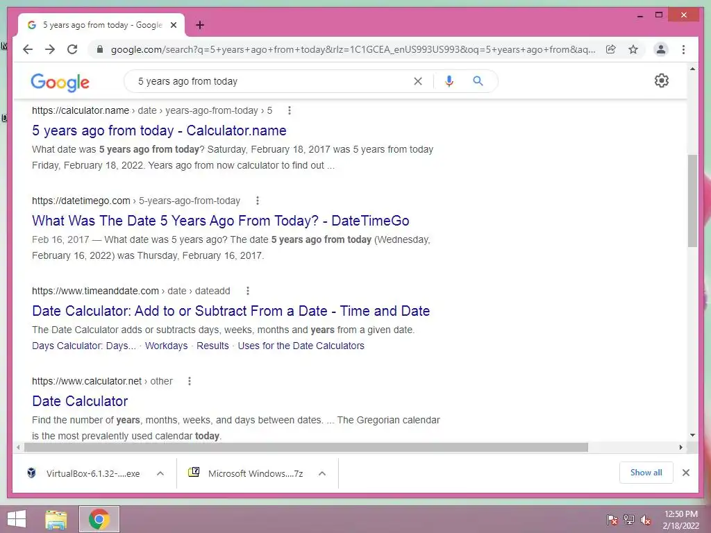This screenshot has width=711, height=533.
Task: Click the magnifying glass search button
Action: point(478,81)
